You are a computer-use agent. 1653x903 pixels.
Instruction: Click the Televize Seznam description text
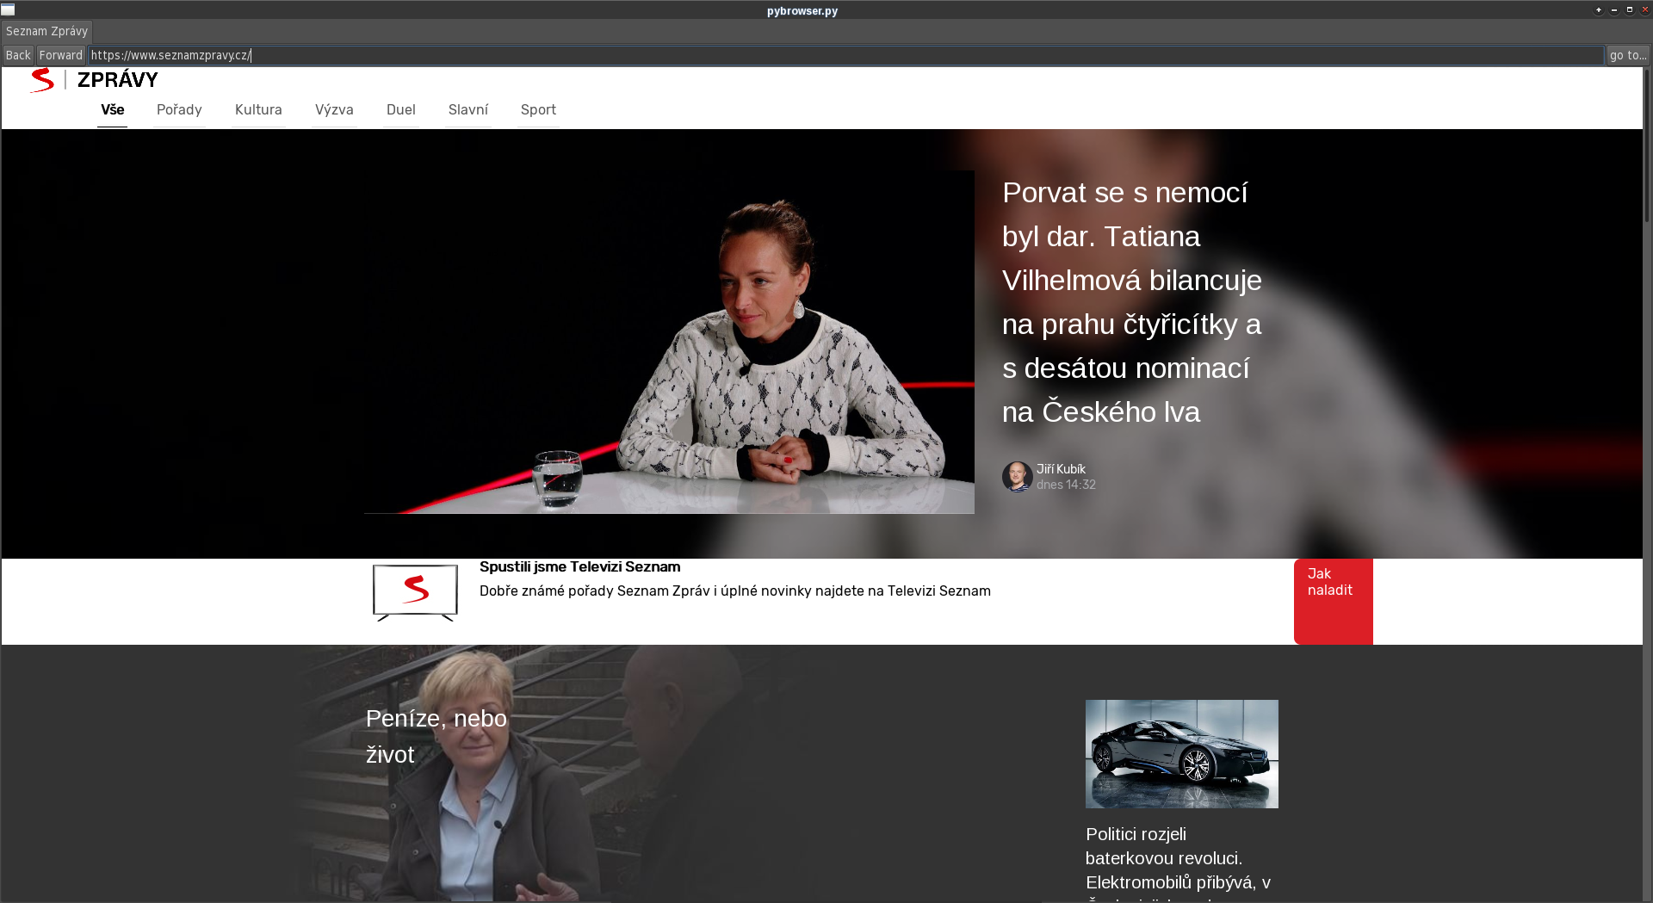click(735, 591)
